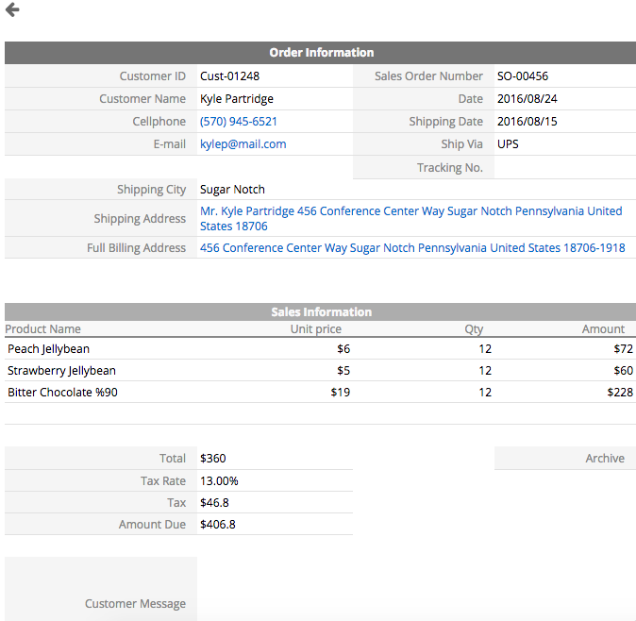Select the shipping city Sugar Notch
Screen dimensions: 636x621
pyautogui.click(x=232, y=189)
